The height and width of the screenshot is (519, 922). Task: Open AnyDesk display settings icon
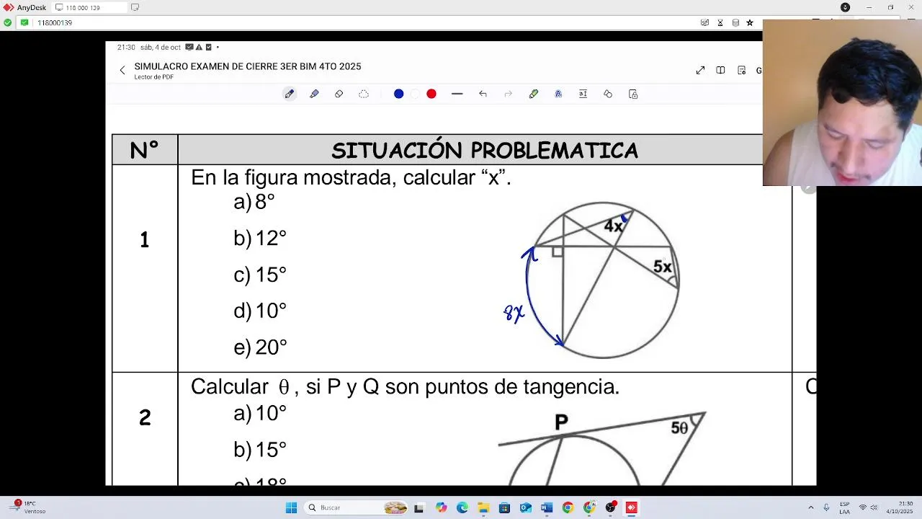point(735,22)
